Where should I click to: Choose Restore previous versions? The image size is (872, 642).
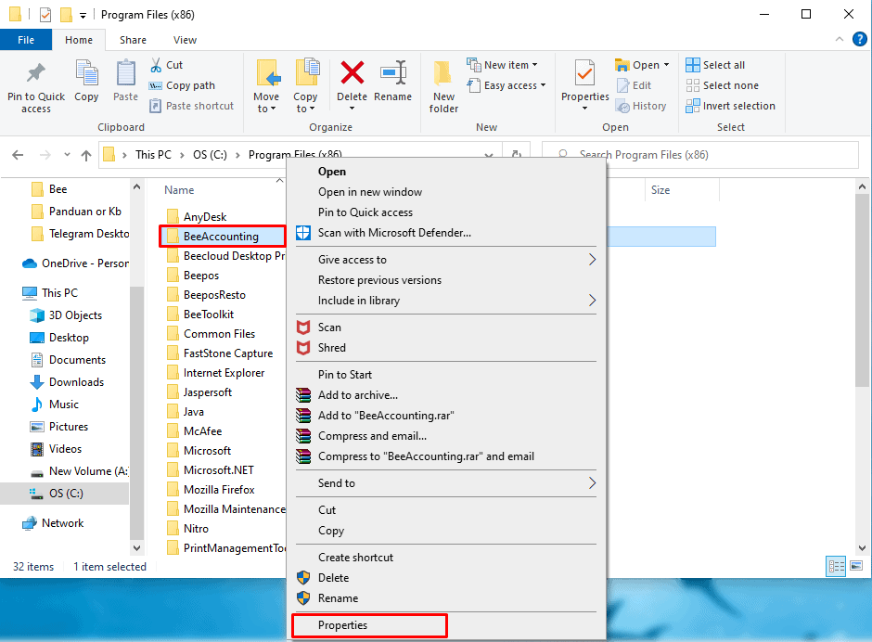coord(379,280)
